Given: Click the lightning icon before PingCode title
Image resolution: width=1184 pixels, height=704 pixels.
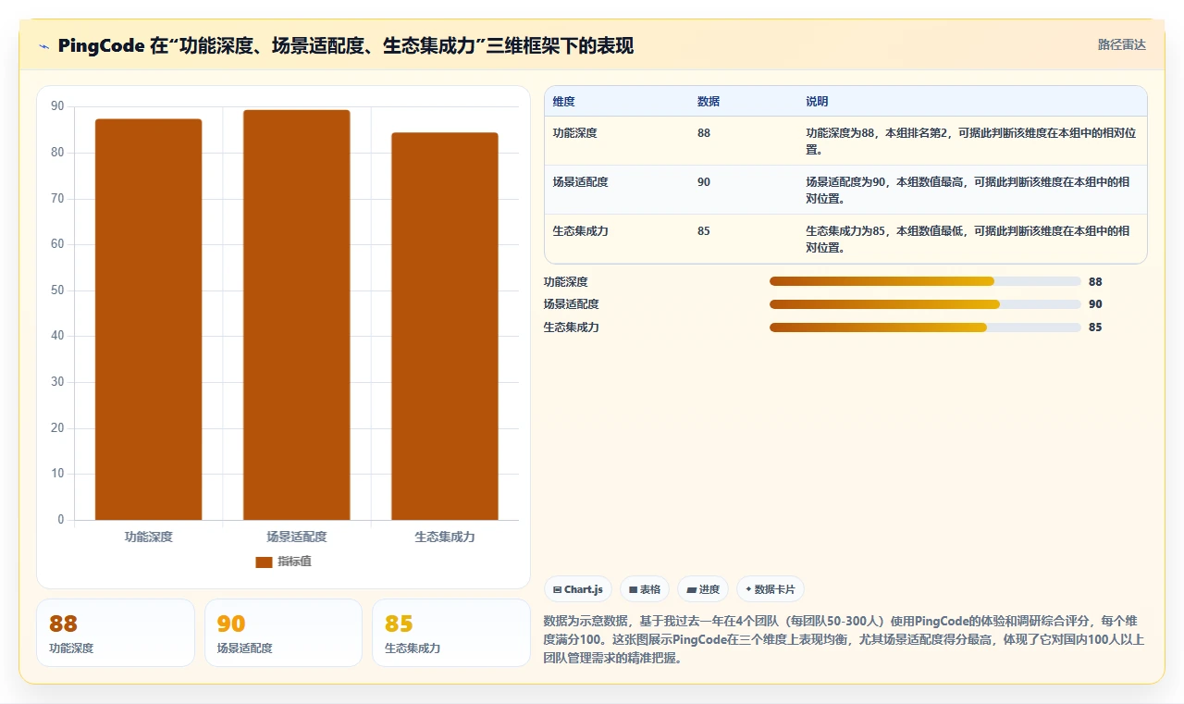Looking at the screenshot, I should coord(44,46).
